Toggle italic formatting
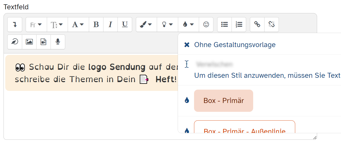This screenshot has width=341, height=141. (110, 25)
